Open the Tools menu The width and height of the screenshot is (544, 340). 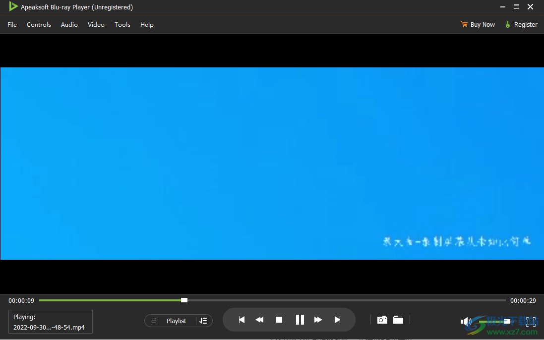tap(122, 24)
